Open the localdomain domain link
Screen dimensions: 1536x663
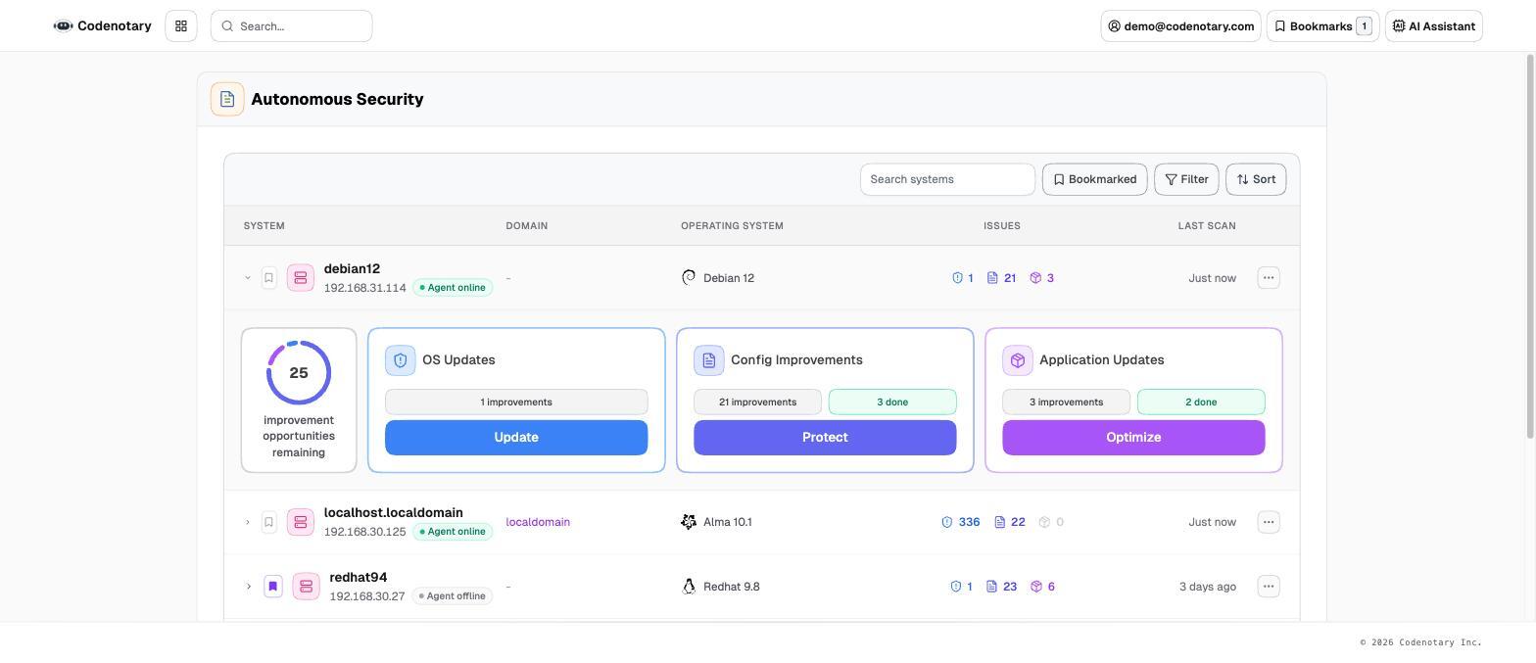(538, 522)
